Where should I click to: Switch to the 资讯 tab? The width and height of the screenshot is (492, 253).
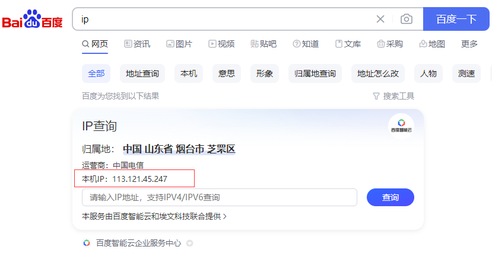(x=137, y=44)
